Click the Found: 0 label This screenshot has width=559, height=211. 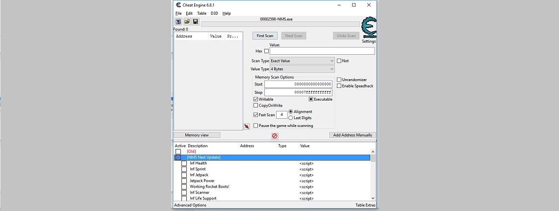click(181, 29)
